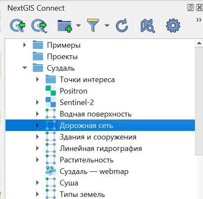The height and width of the screenshot is (199, 203).
Task: Click the Суздаль webmap icon
Action: pyautogui.click(x=51, y=171)
